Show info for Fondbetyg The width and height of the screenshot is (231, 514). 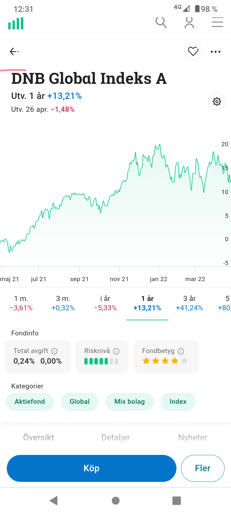(181, 351)
